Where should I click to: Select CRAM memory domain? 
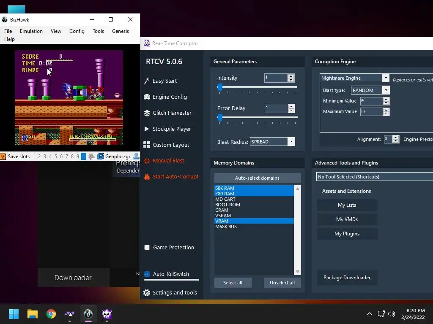254,210
